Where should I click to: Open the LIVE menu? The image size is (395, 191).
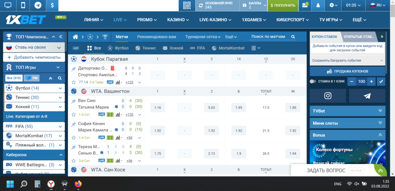pos(120,20)
